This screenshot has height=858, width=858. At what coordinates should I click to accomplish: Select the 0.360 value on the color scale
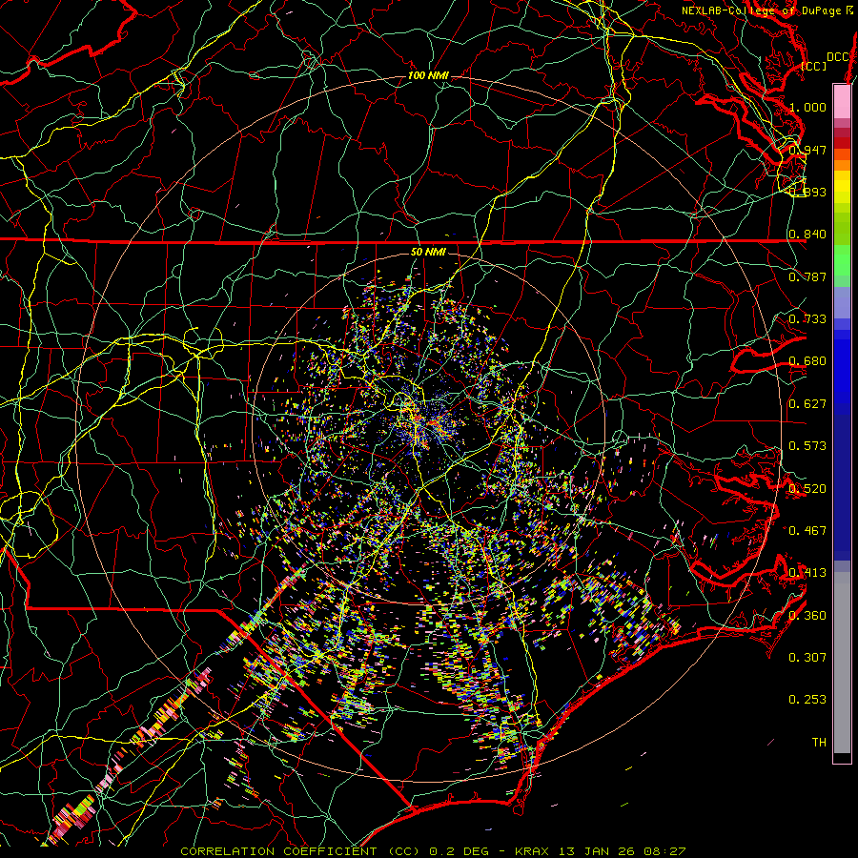click(x=807, y=615)
